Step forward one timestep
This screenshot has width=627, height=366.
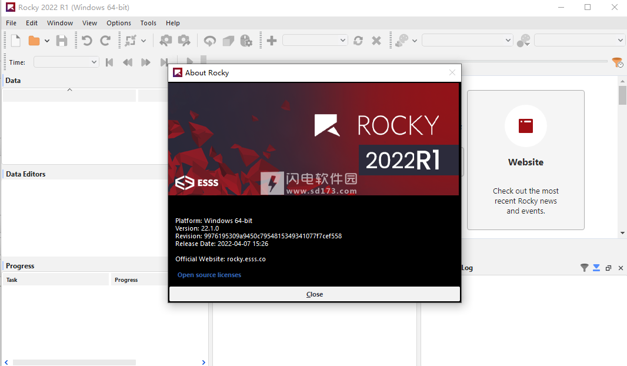pos(145,62)
